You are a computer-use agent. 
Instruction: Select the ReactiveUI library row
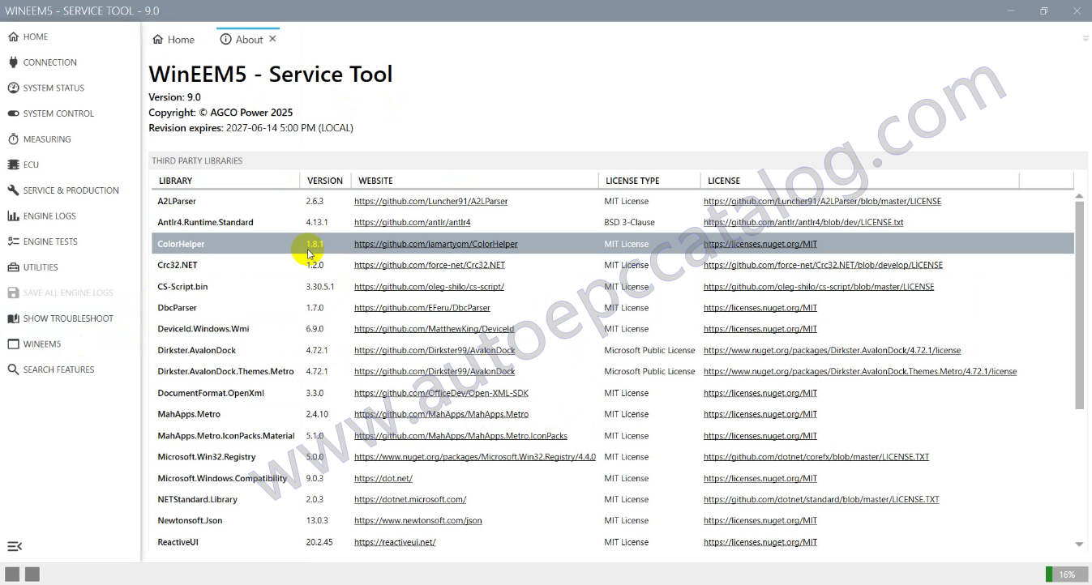pos(613,542)
